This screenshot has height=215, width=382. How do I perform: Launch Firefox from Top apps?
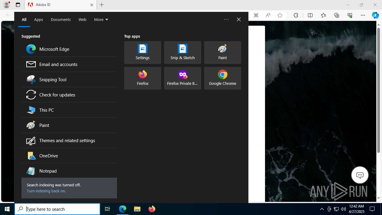pos(143,78)
